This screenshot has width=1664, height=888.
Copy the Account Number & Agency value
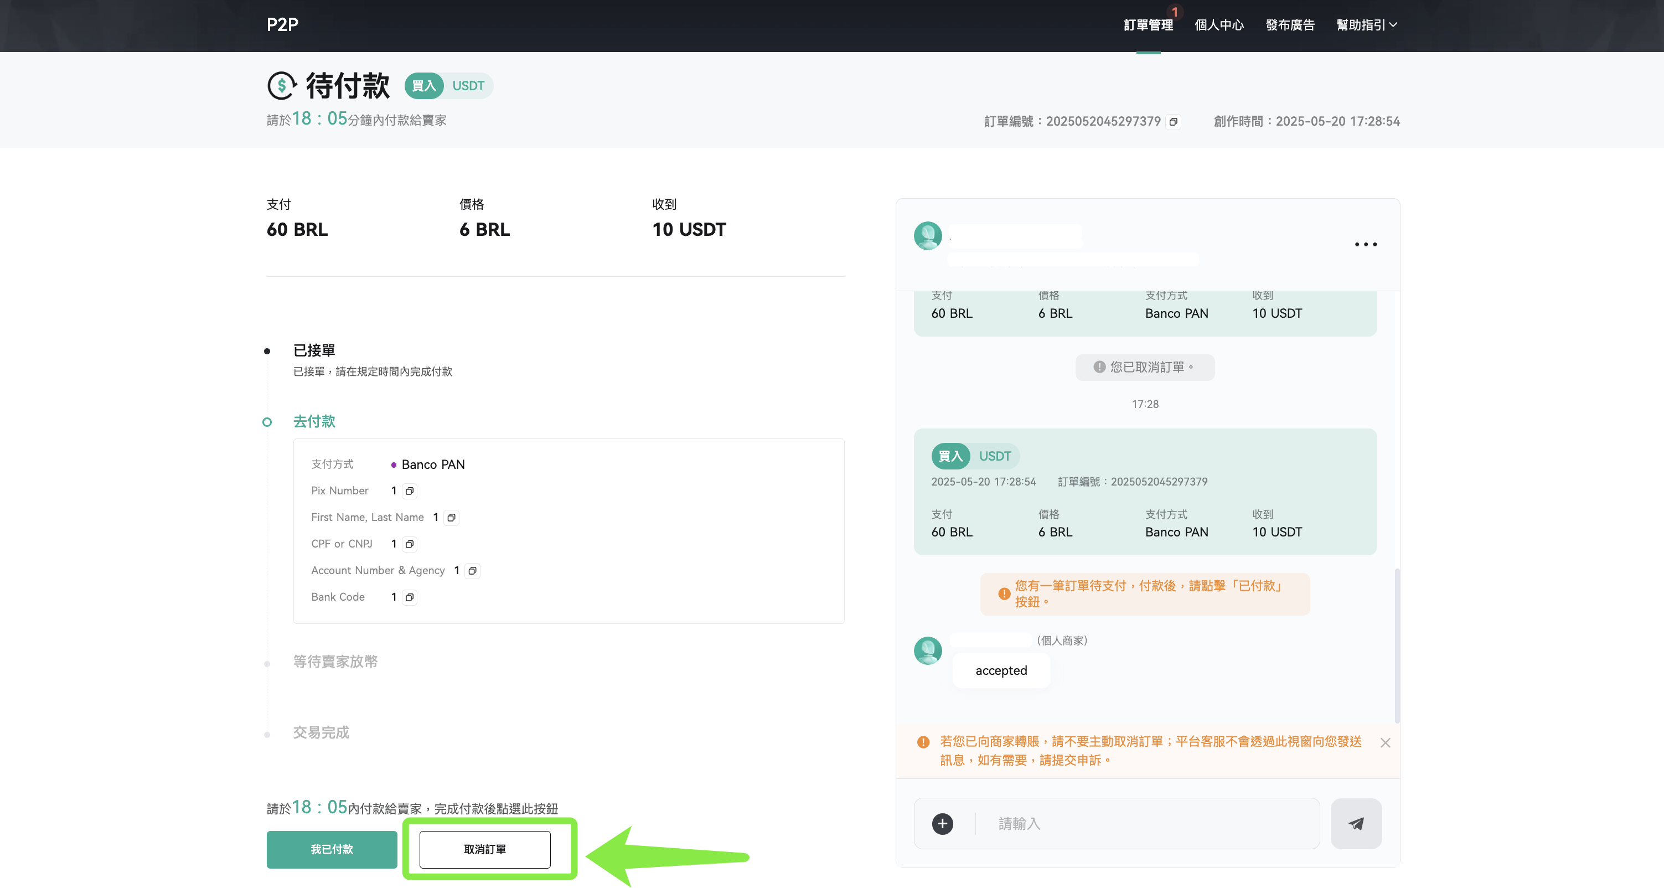(472, 570)
